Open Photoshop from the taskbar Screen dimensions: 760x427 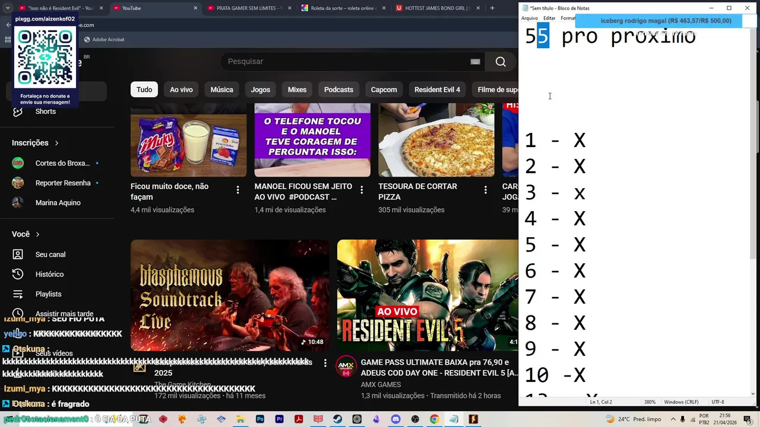(260, 419)
